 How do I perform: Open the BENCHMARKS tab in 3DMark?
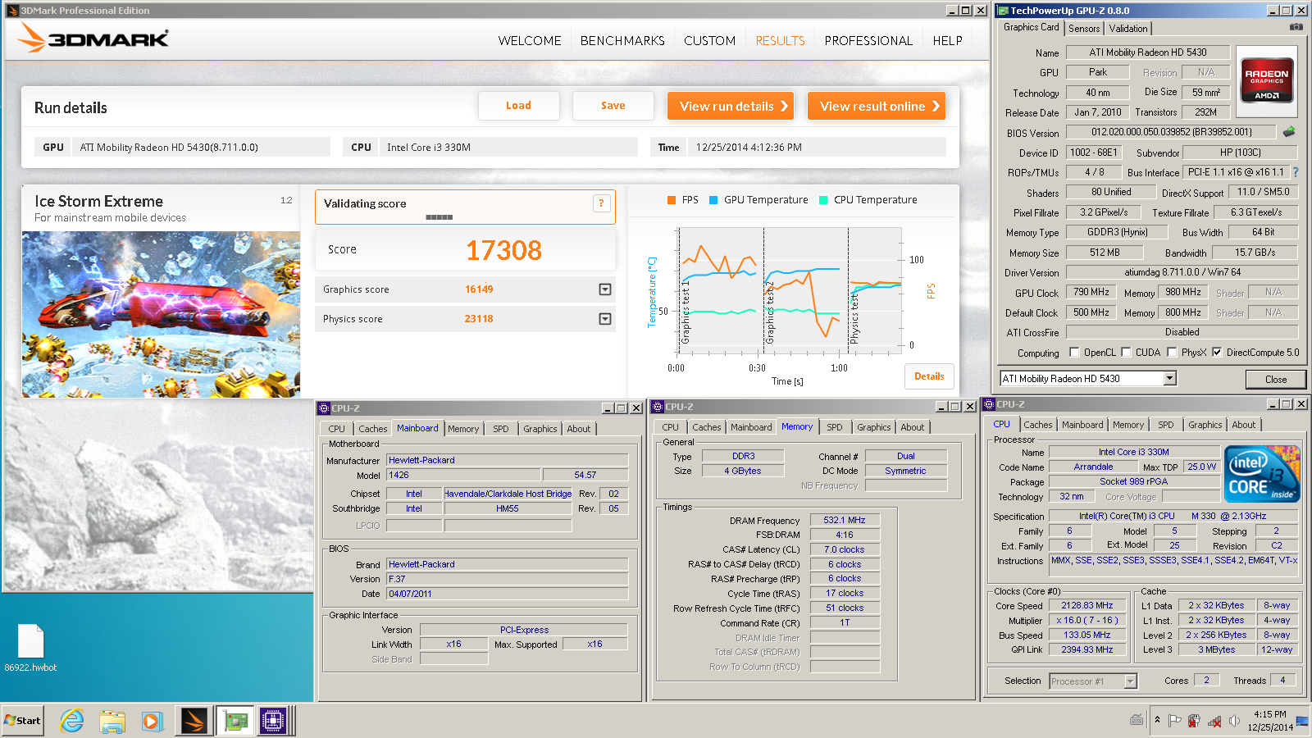tap(622, 40)
